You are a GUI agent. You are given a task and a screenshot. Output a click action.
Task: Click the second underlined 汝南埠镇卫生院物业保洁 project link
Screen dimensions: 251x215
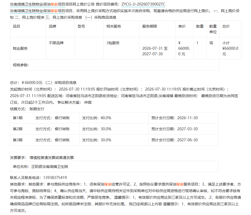(38, 11)
